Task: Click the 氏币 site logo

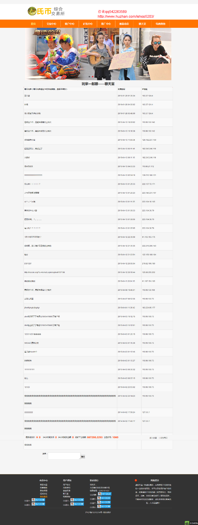Action: pos(46,11)
